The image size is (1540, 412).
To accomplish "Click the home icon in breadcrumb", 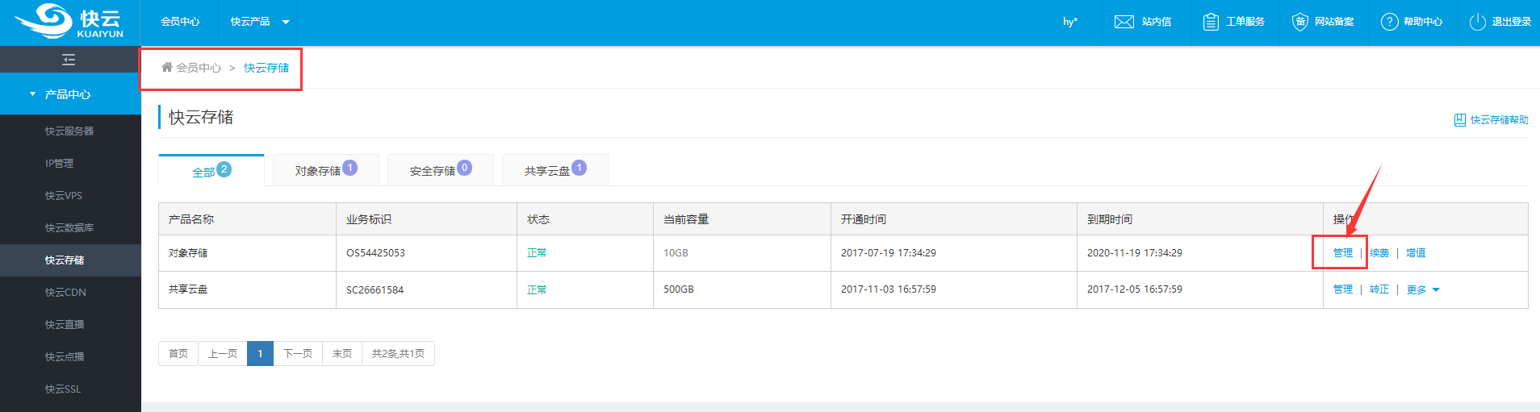I will coord(166,68).
